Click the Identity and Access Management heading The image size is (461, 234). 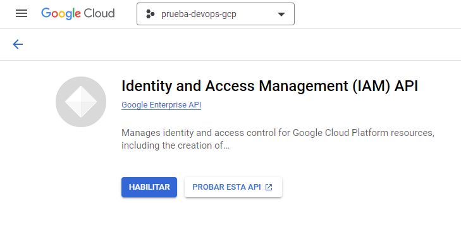pyautogui.click(x=269, y=86)
